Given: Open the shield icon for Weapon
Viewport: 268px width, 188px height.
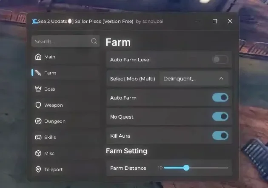Looking at the screenshot, I should click(38, 105).
